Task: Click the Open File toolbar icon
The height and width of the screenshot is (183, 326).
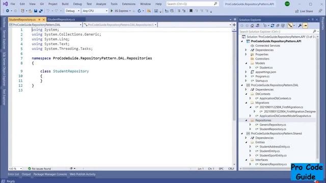Action: click(31, 11)
